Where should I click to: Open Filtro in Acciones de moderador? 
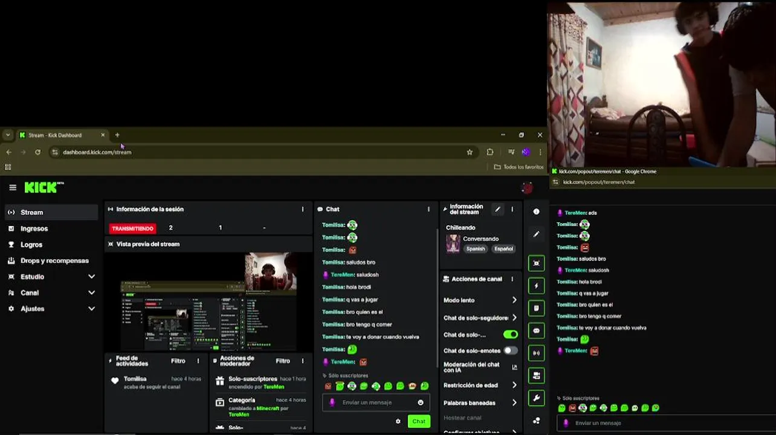click(283, 361)
